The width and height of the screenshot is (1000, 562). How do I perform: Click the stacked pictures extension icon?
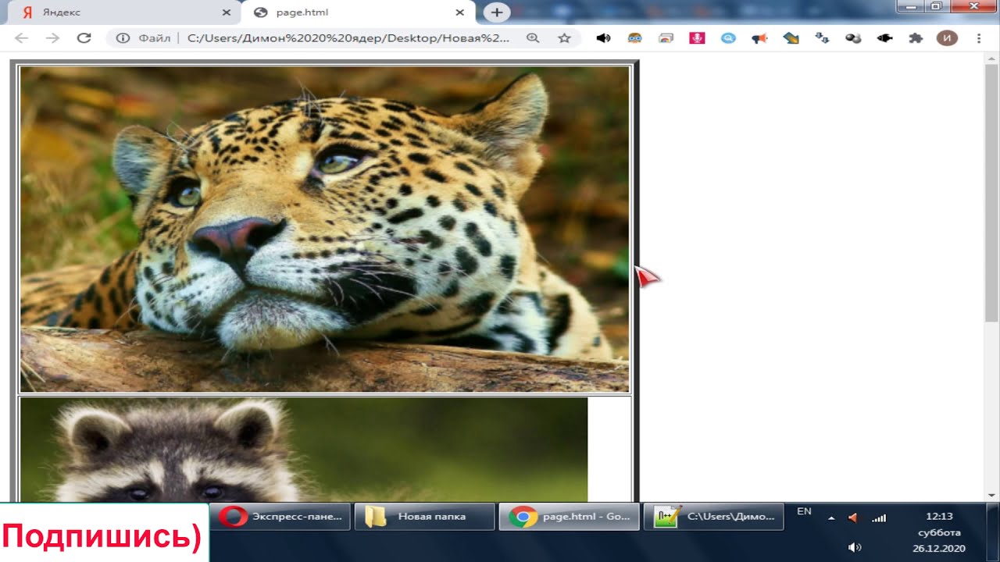tap(666, 37)
